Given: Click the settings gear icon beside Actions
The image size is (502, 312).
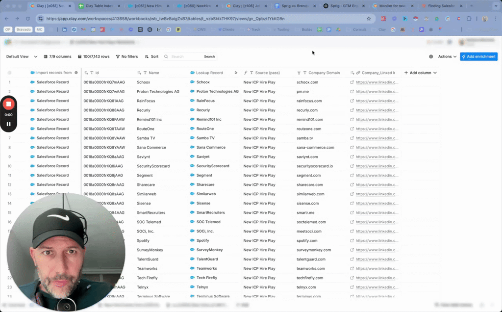Looking at the screenshot, I should [431, 56].
